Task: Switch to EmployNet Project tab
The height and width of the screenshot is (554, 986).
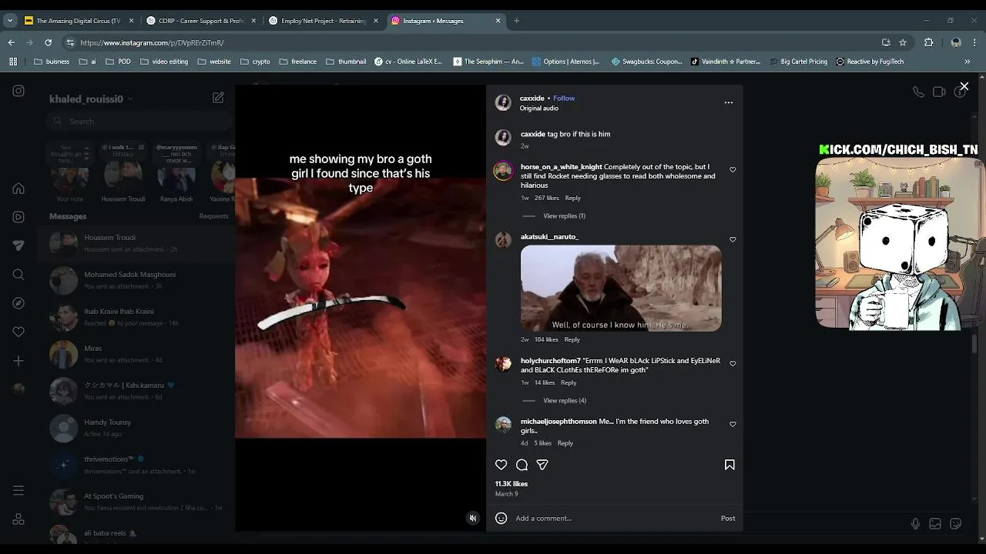Action: (x=324, y=21)
